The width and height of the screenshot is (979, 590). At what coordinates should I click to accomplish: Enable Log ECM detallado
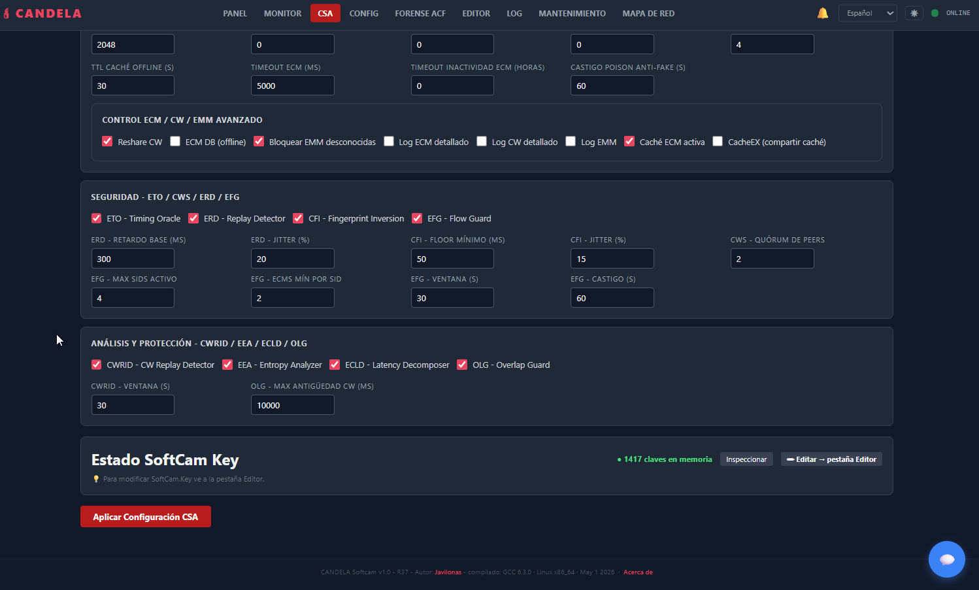389,141
